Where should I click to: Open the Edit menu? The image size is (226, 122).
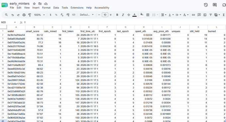pos(19,8)
